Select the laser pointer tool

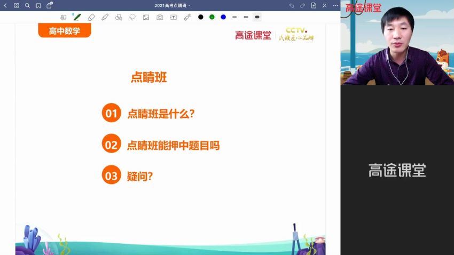[x=187, y=18]
